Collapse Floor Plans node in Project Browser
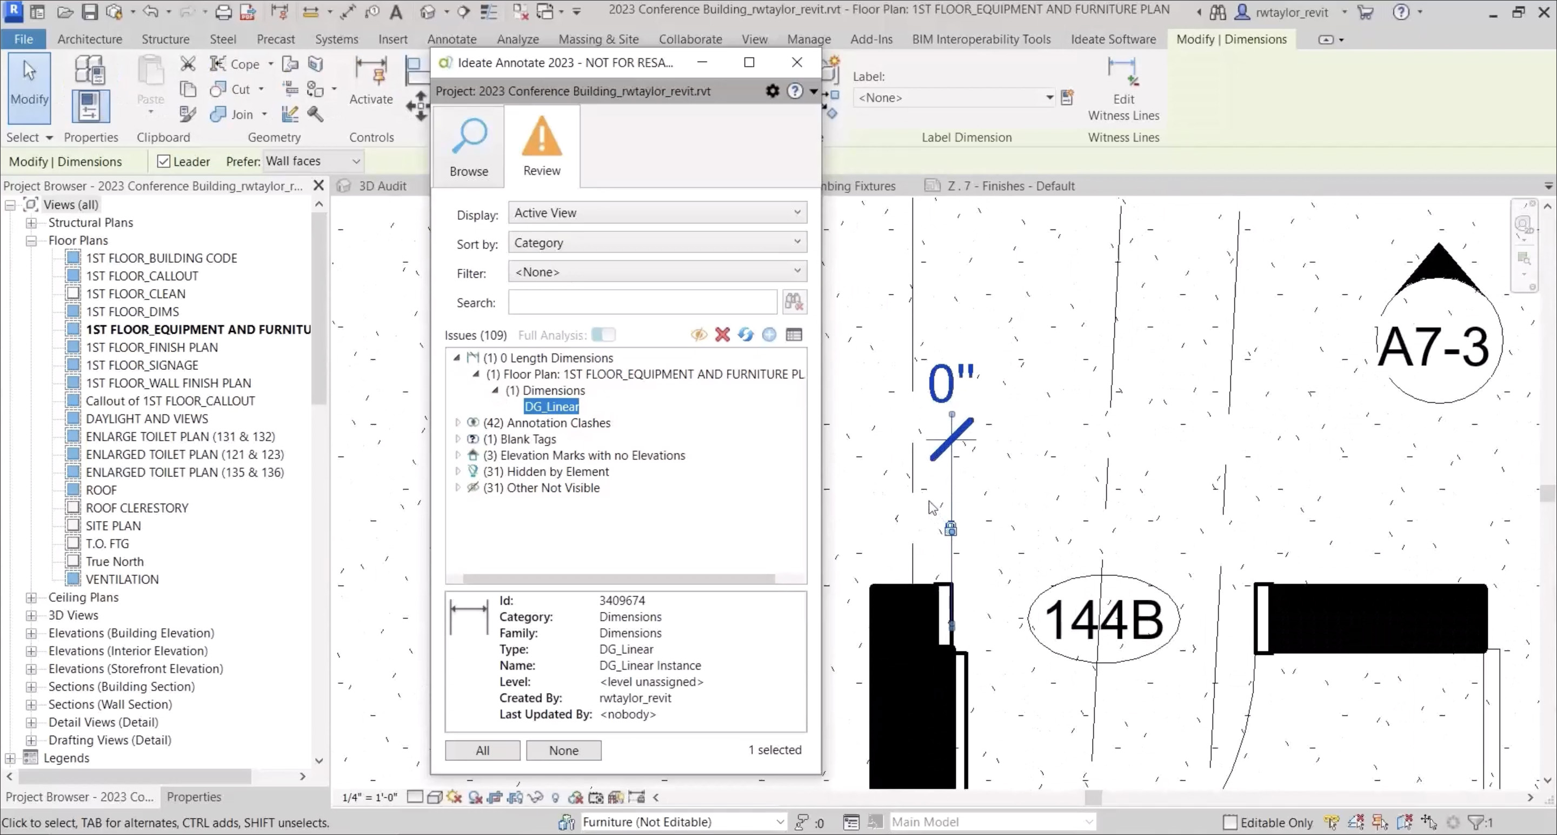Viewport: 1557px width, 835px height. click(x=31, y=241)
